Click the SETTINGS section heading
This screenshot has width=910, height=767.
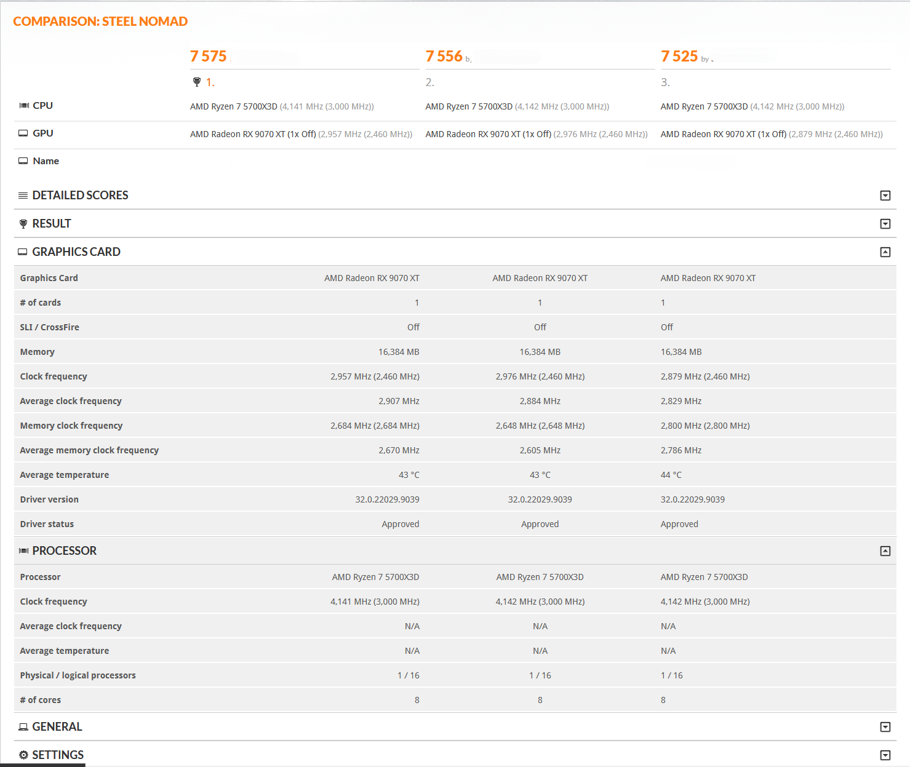[58, 755]
